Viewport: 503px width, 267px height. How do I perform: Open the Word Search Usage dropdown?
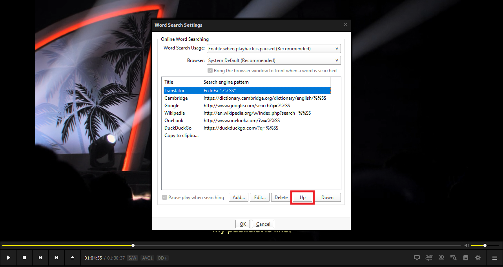coord(274,49)
